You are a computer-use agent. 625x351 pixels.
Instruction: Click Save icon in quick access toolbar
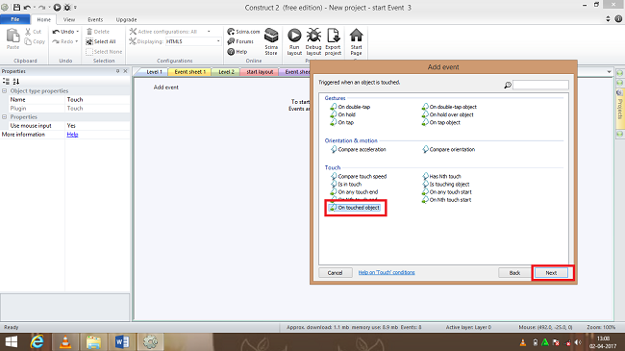(x=16, y=7)
